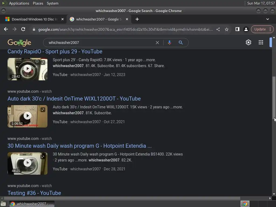This screenshot has height=207, width=276.
Task: Clear the search box with the X icon
Action: pyautogui.click(x=157, y=43)
